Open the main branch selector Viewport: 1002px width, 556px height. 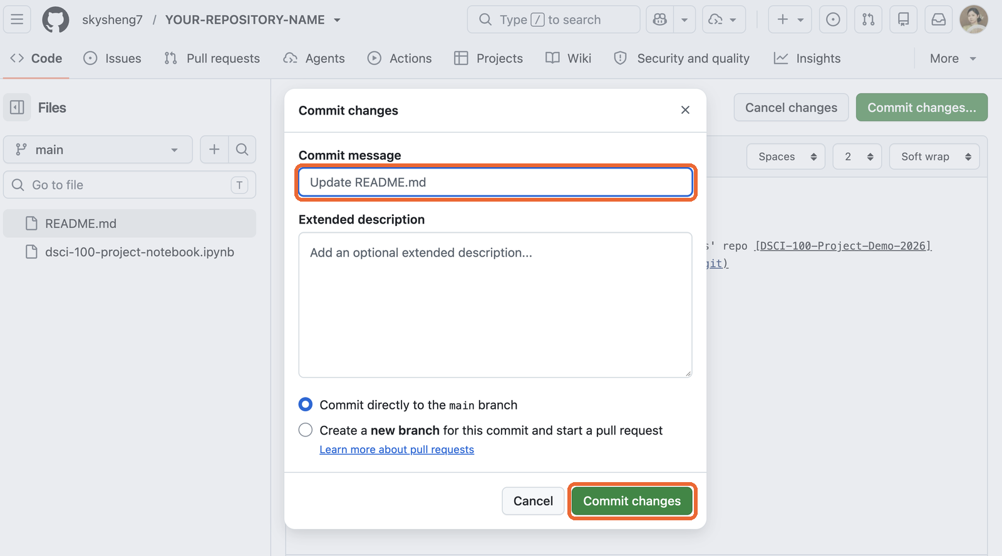point(98,150)
